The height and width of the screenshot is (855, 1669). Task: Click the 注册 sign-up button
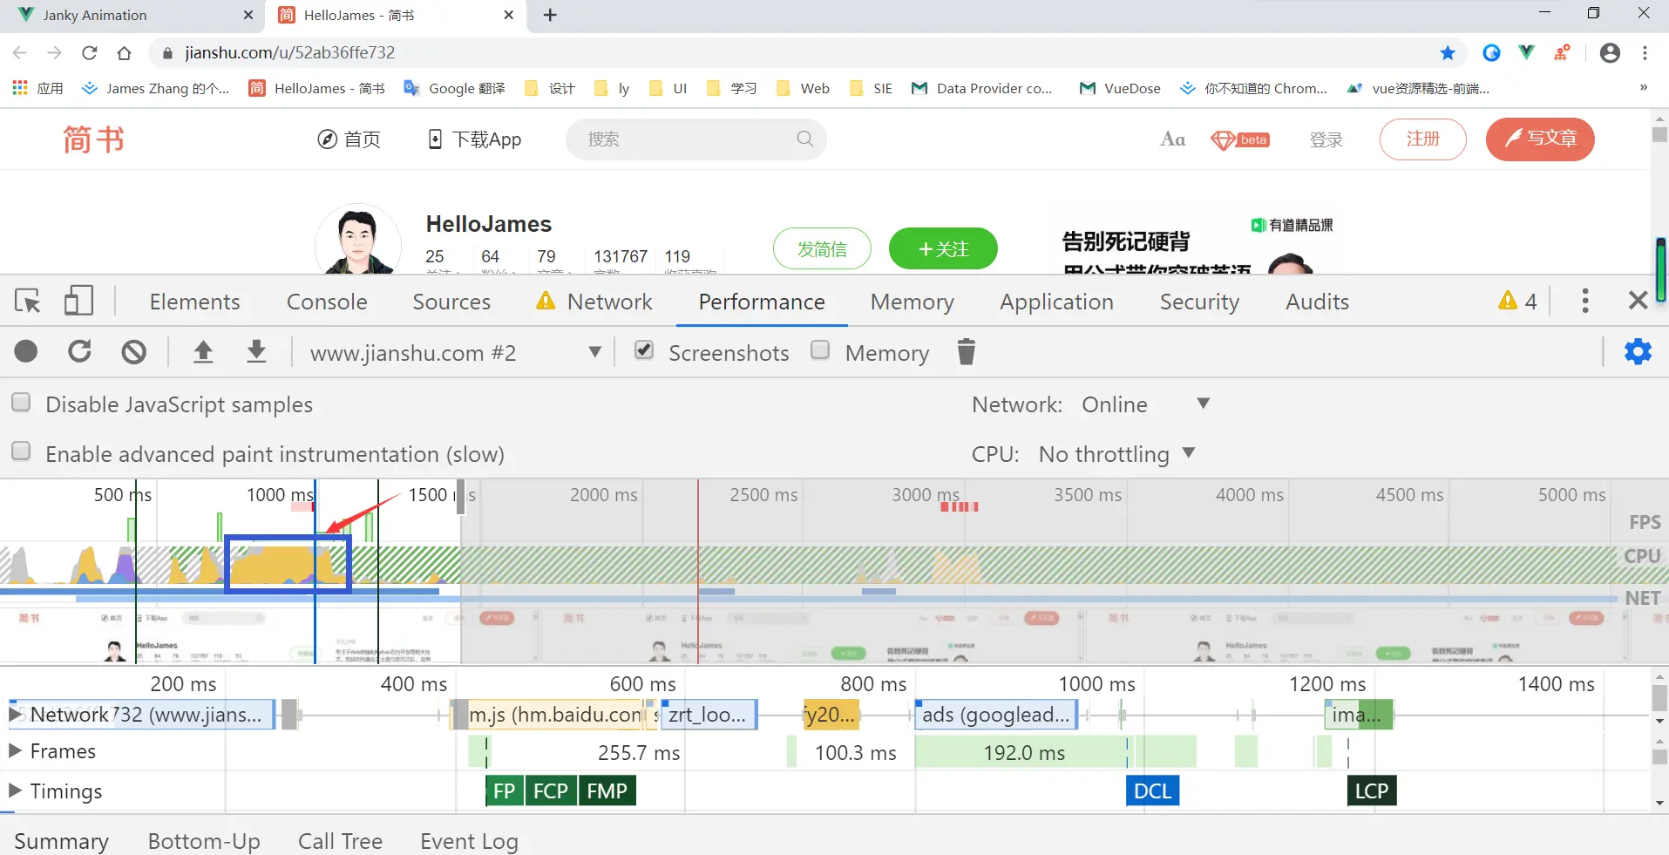pos(1423,139)
